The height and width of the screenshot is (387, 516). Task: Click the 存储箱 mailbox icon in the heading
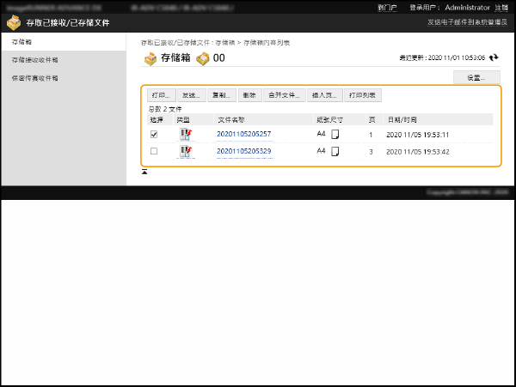[x=150, y=58]
